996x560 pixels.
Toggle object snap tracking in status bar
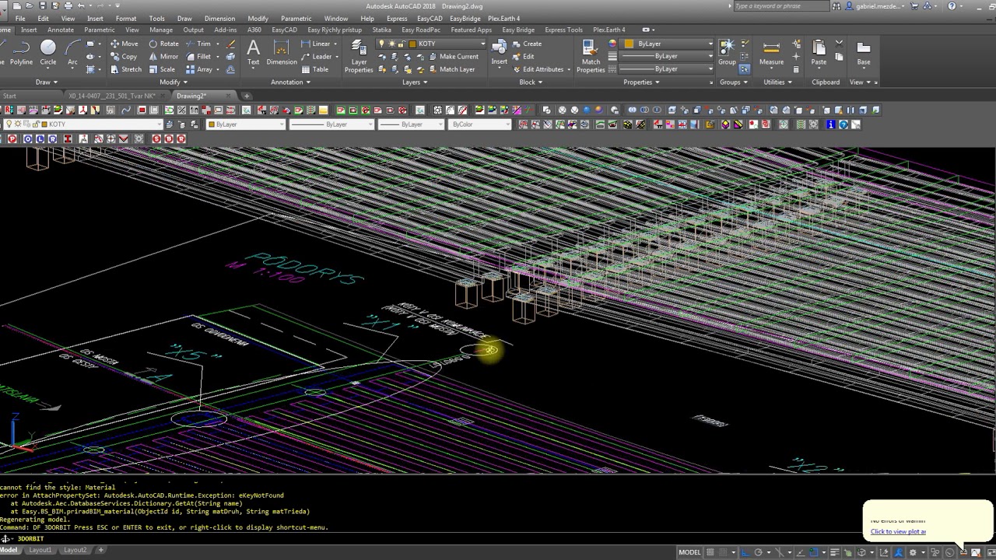click(x=801, y=553)
